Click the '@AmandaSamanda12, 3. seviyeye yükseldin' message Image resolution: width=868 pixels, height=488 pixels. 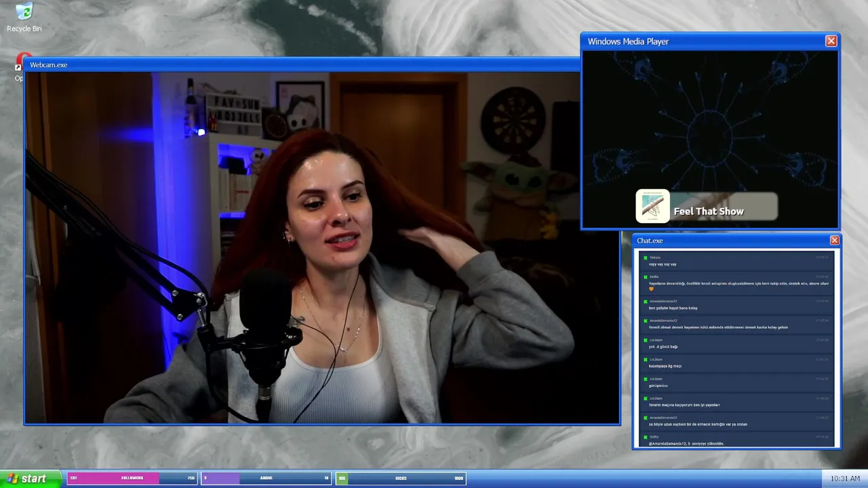(x=686, y=443)
